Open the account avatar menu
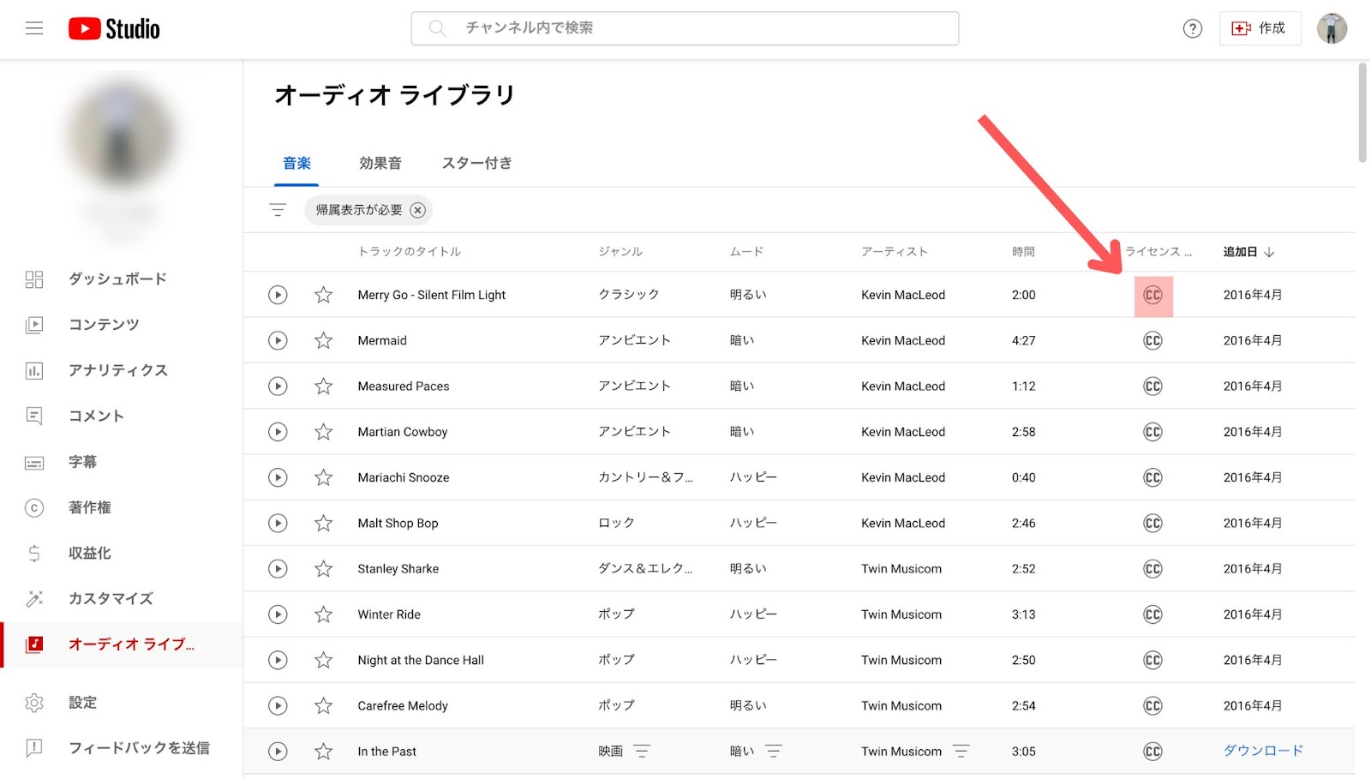 coord(1332,28)
